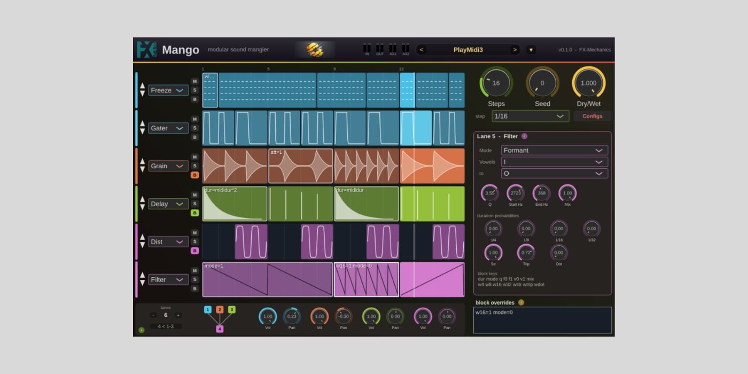
Task: Click info icon next to Lane 5 - Filter
Action: 524,136
